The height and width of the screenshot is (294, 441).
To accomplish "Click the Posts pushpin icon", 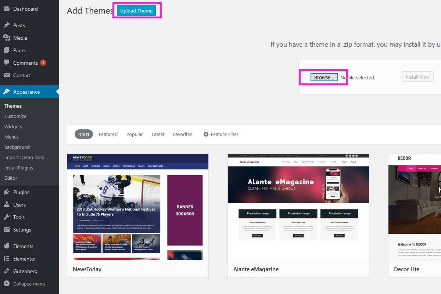I will tap(7, 25).
